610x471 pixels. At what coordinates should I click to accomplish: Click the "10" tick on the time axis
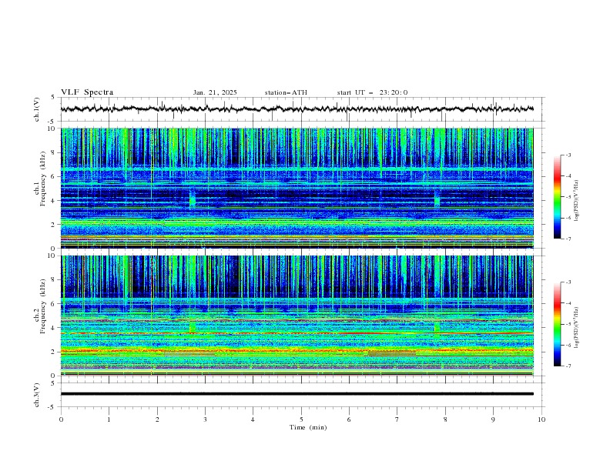click(x=541, y=419)
